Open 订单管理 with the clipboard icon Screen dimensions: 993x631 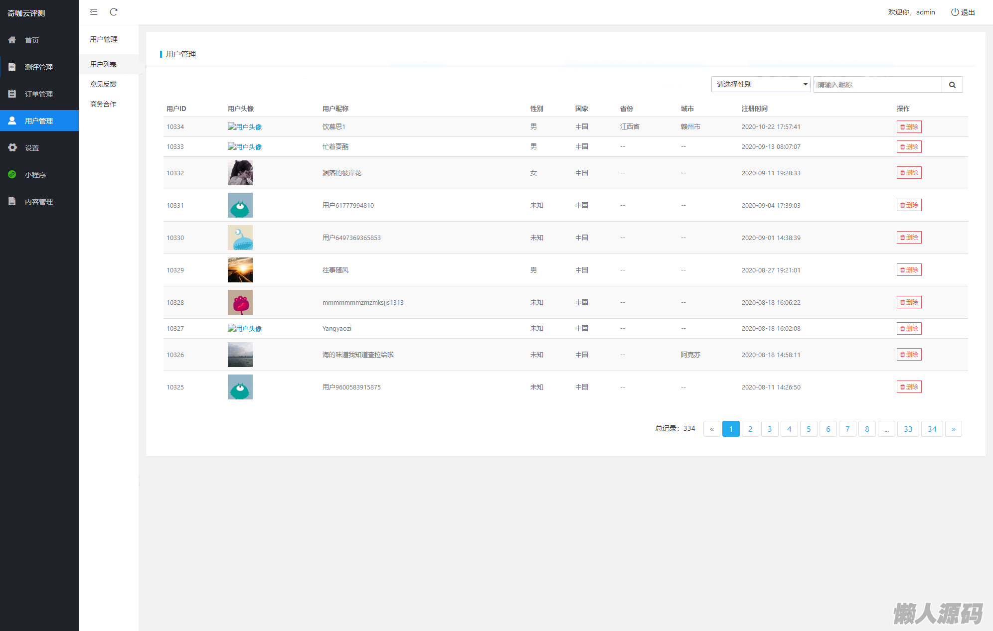[12, 94]
